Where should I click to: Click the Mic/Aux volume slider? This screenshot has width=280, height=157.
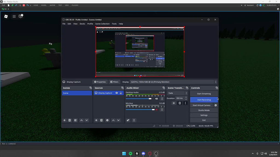click(x=140, y=110)
